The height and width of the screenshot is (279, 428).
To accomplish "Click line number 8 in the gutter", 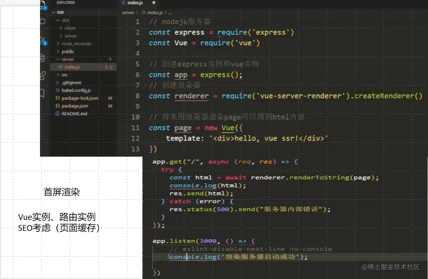I will (x=137, y=96).
